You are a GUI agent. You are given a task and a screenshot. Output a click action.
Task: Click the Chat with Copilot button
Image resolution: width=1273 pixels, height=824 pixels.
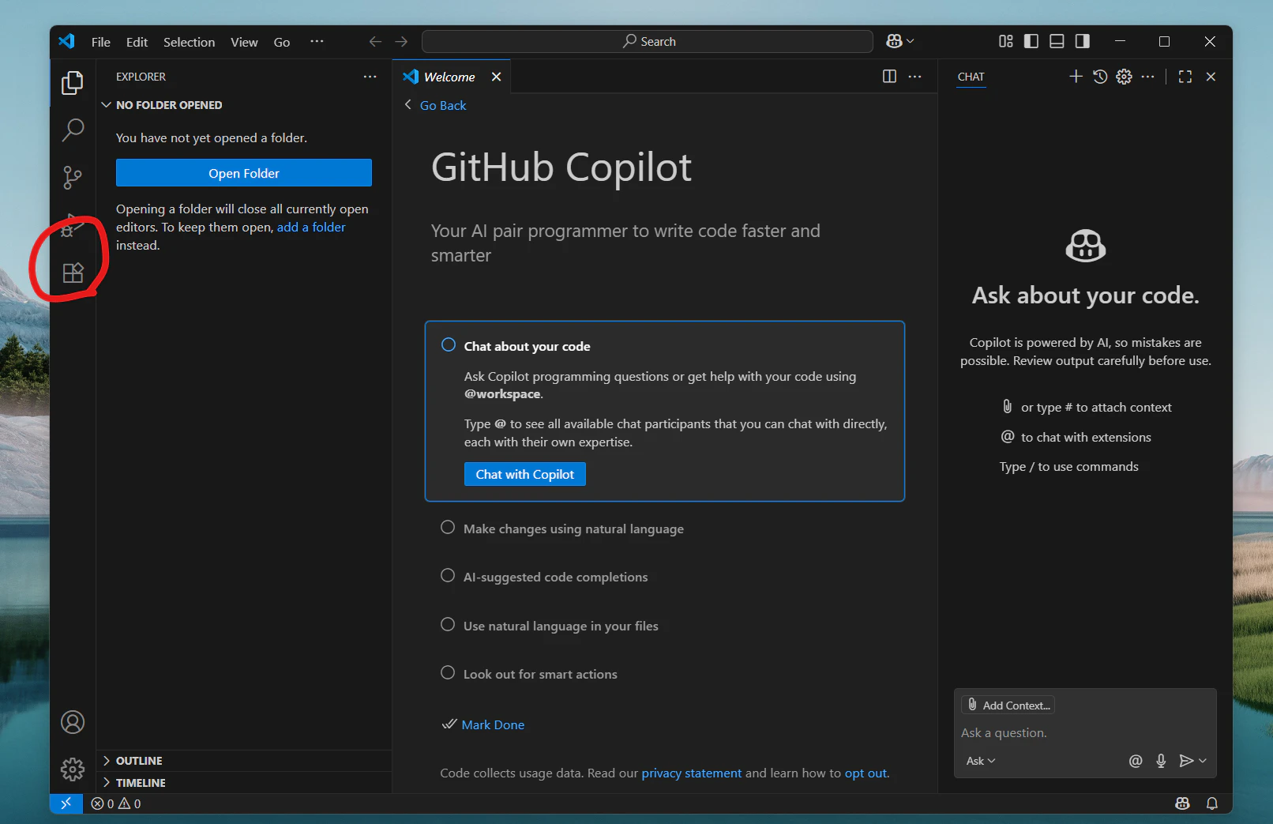[525, 474]
